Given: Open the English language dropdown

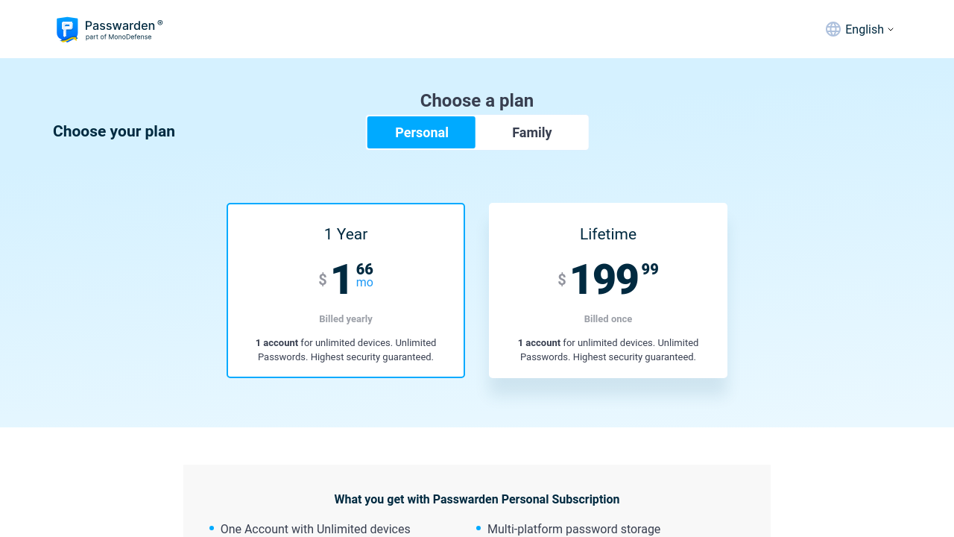Looking at the screenshot, I should tap(864, 29).
